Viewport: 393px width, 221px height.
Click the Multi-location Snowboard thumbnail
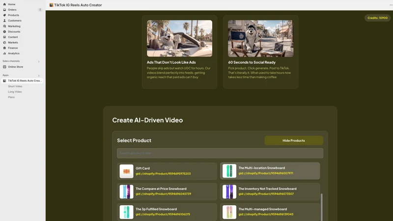[229, 171]
